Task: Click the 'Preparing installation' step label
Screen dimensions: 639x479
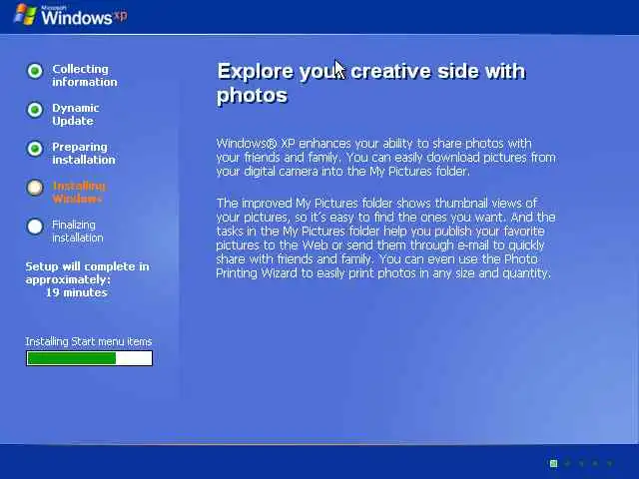Action: [84, 153]
